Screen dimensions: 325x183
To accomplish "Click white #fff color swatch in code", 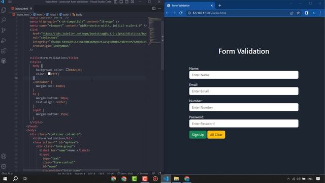I will click(x=49, y=73).
